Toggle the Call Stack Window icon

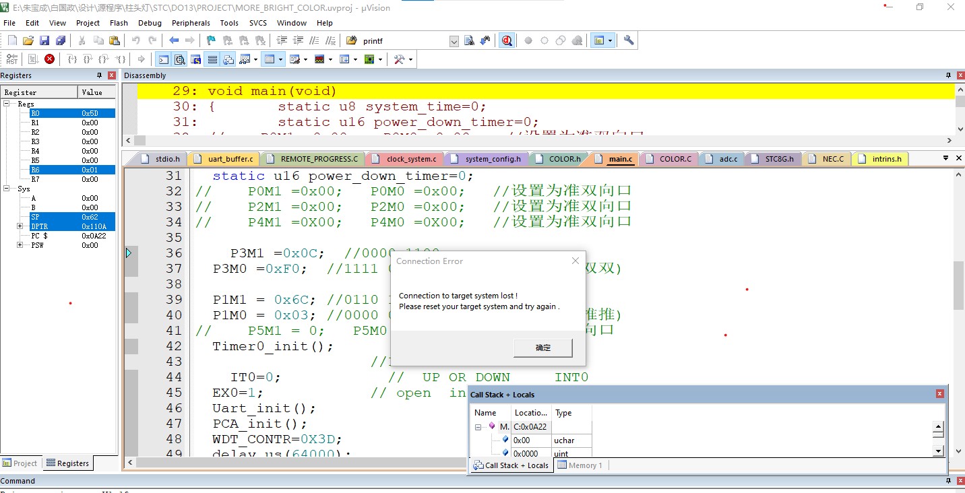228,59
